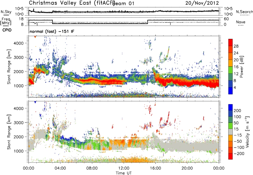
Task: Click the "Nave" legend label
Action: 241,22
